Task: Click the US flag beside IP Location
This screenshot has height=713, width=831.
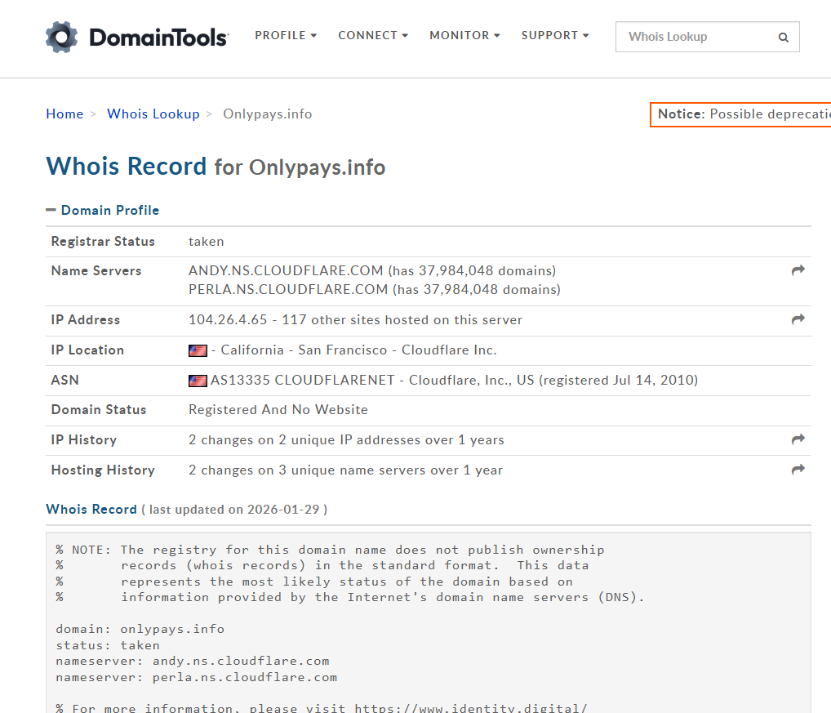Action: 198,350
